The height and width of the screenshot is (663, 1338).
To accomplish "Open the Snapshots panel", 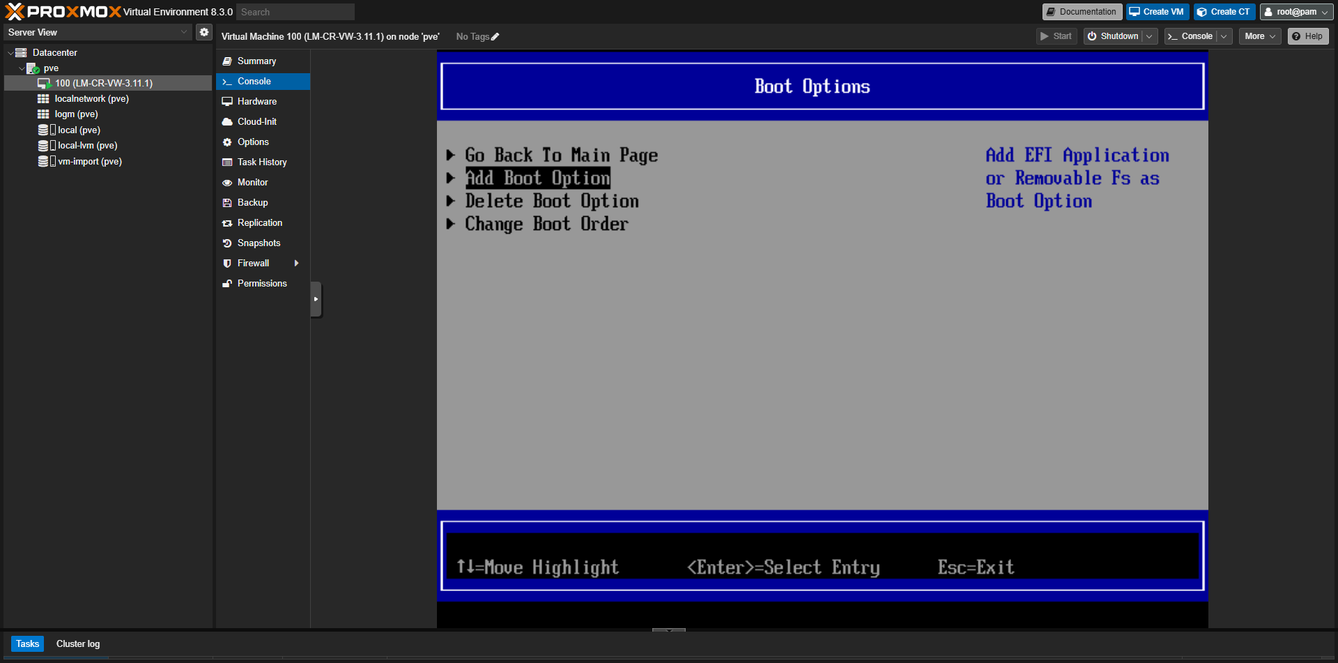I will [259, 243].
